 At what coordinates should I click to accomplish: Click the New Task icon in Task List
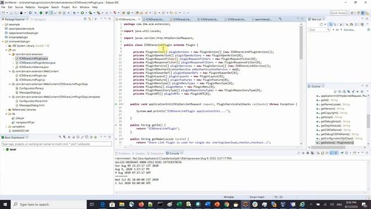click(321, 24)
